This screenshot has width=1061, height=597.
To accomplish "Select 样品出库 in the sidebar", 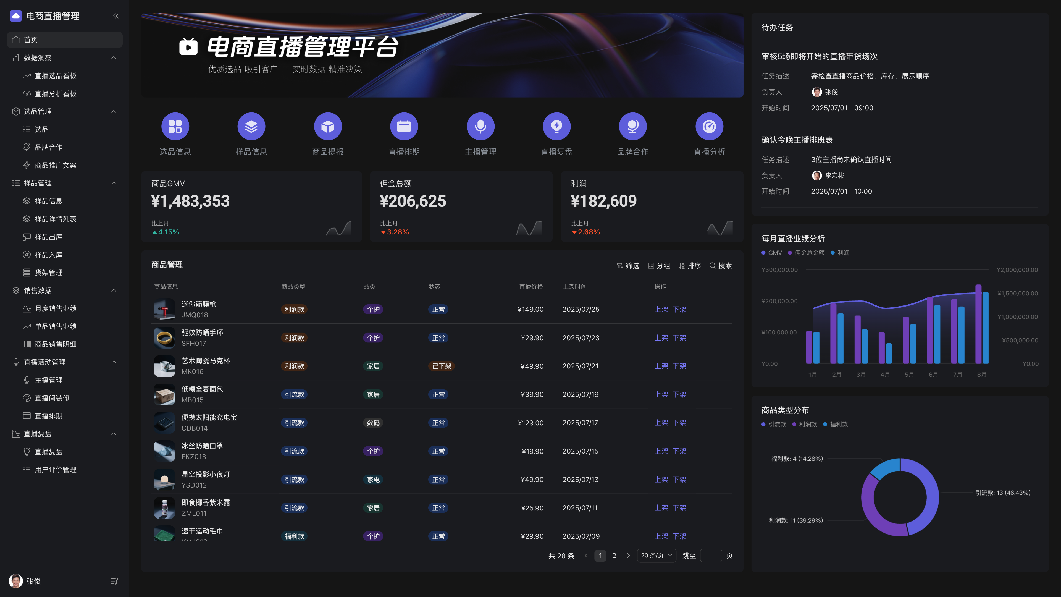I will (x=49, y=237).
